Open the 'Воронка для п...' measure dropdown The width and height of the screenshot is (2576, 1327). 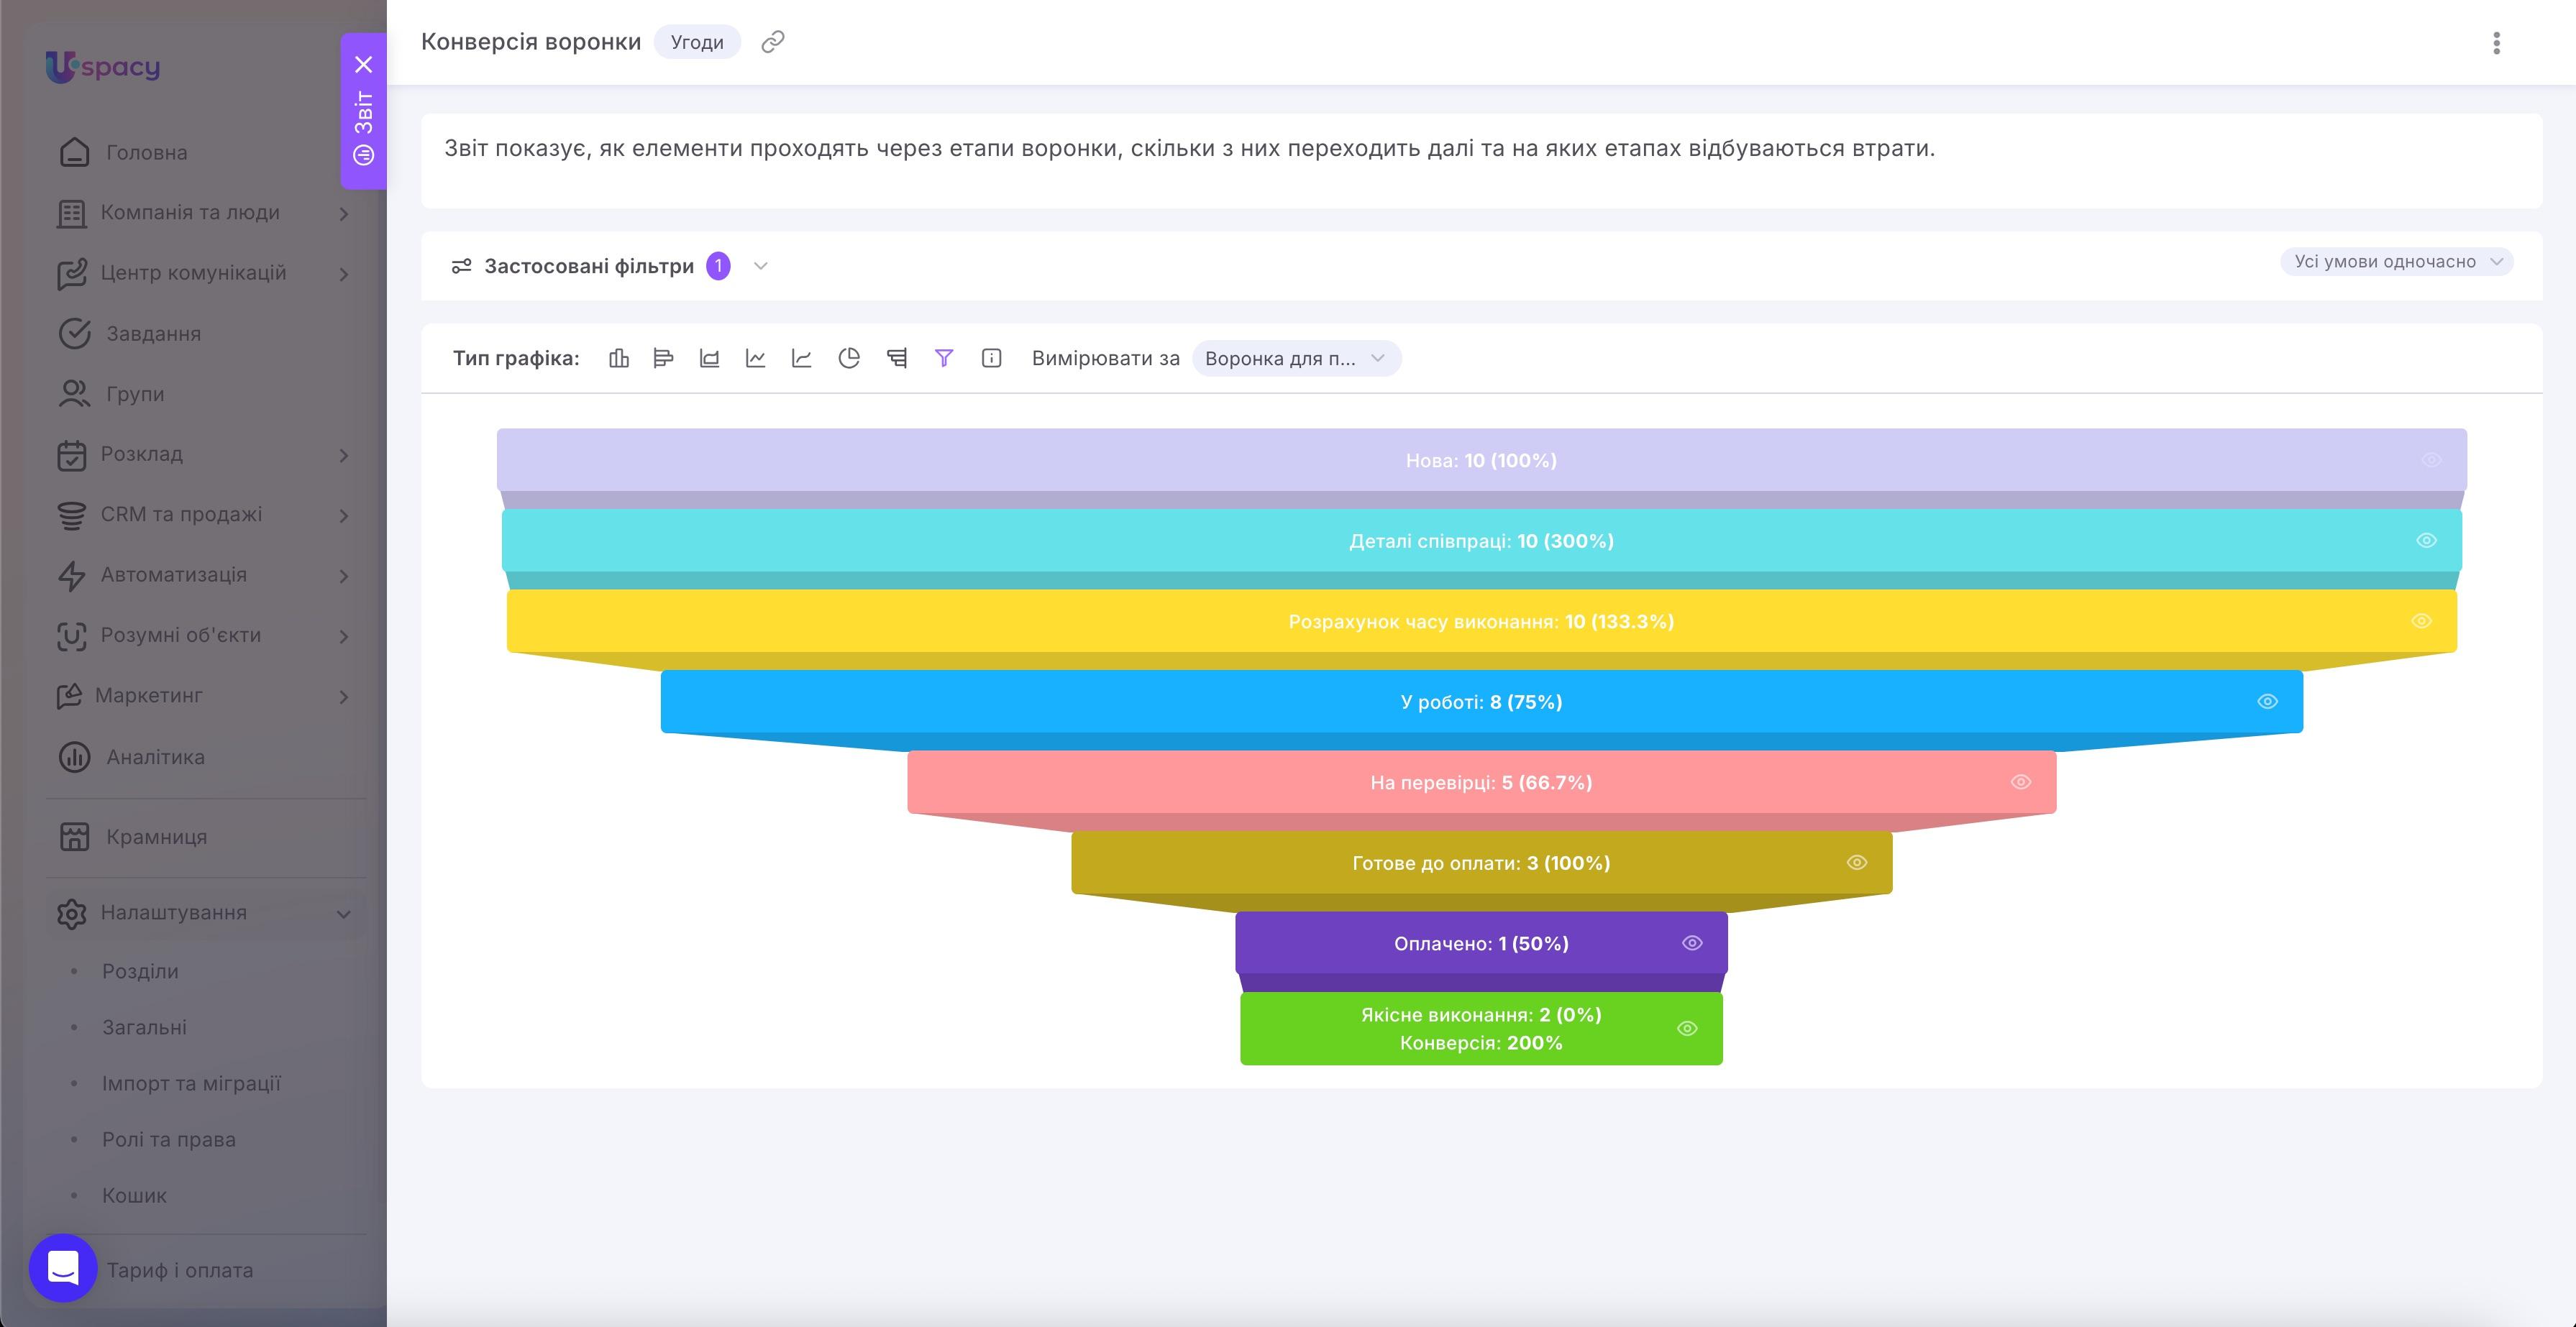1296,359
